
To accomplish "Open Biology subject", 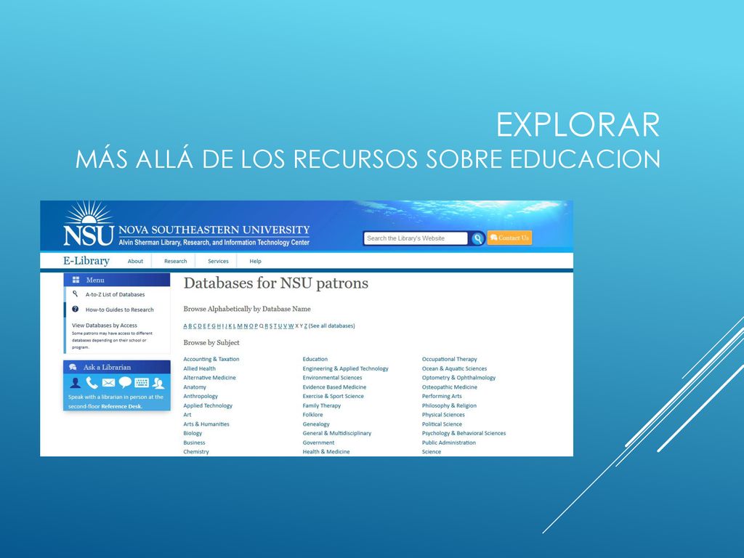I will pos(193,433).
